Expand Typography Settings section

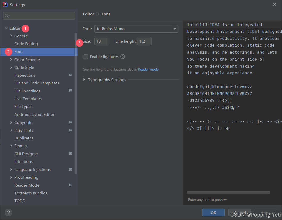(84, 80)
